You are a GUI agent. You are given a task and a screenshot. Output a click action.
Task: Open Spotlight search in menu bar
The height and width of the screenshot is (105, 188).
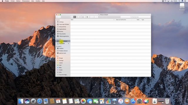coord(179,1)
